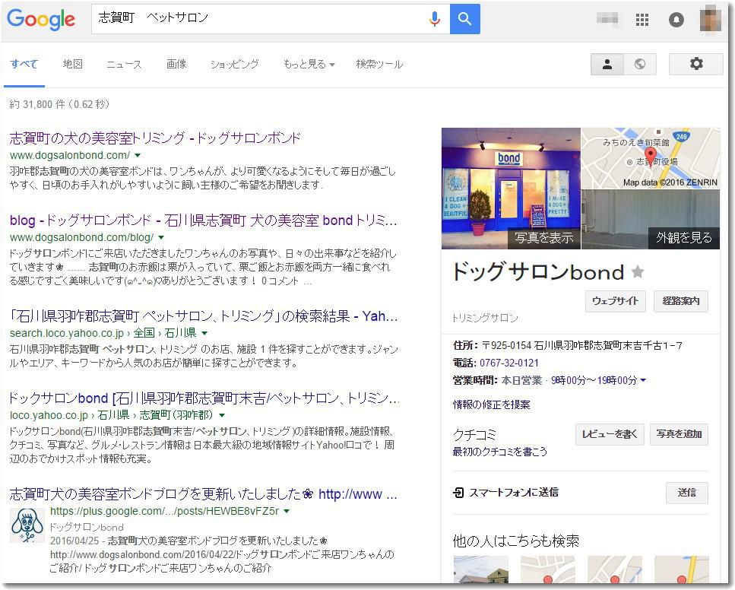The image size is (735, 590).
Task: Switch to the 画像 tab
Action: (176, 65)
